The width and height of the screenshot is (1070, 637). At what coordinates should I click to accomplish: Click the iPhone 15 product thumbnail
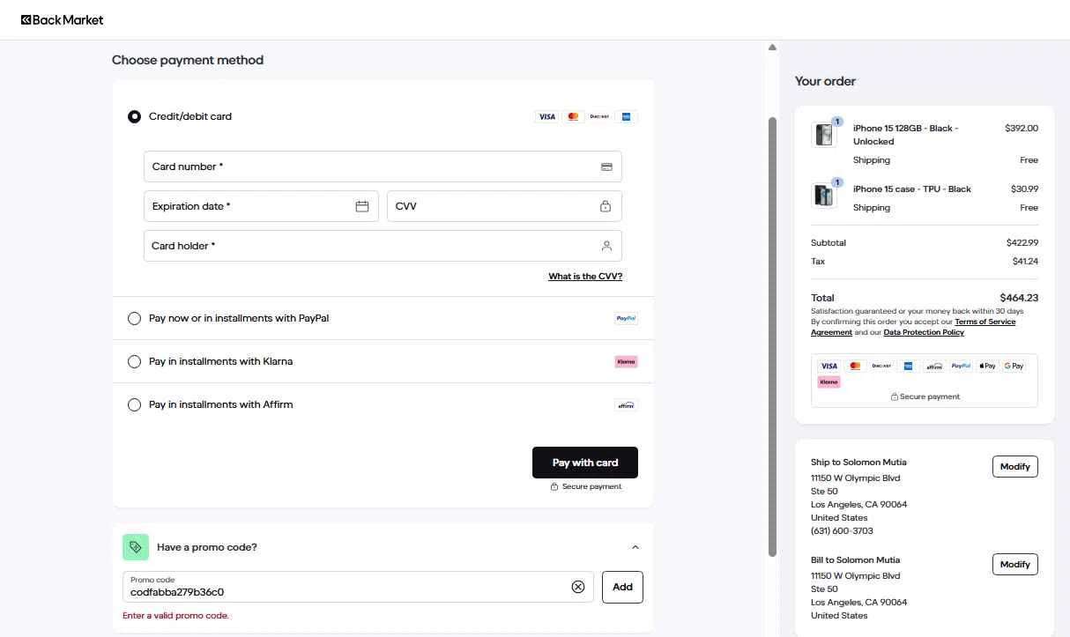tap(824, 134)
